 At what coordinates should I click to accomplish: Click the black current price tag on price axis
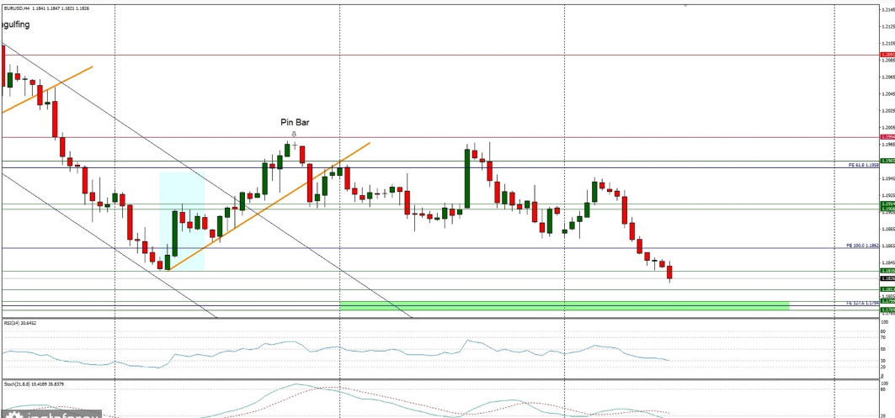point(887,278)
